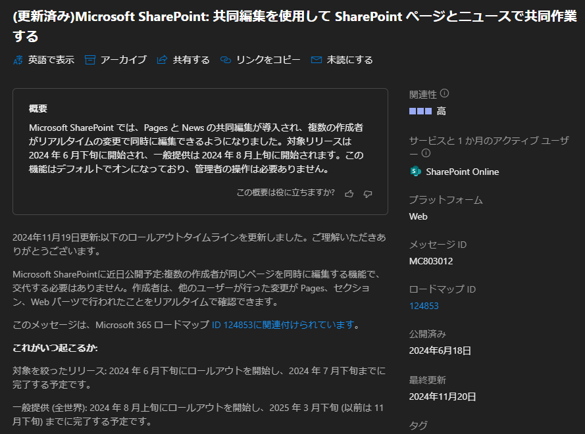585x434 pixels.
Task: Click the メッセージ ID label
Action: [x=438, y=245]
